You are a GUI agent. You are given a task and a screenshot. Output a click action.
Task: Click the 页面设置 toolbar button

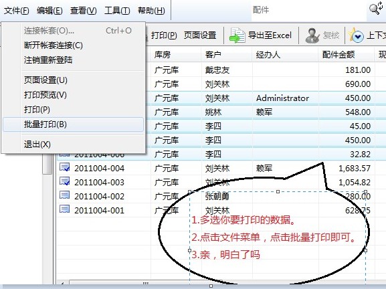pos(200,35)
